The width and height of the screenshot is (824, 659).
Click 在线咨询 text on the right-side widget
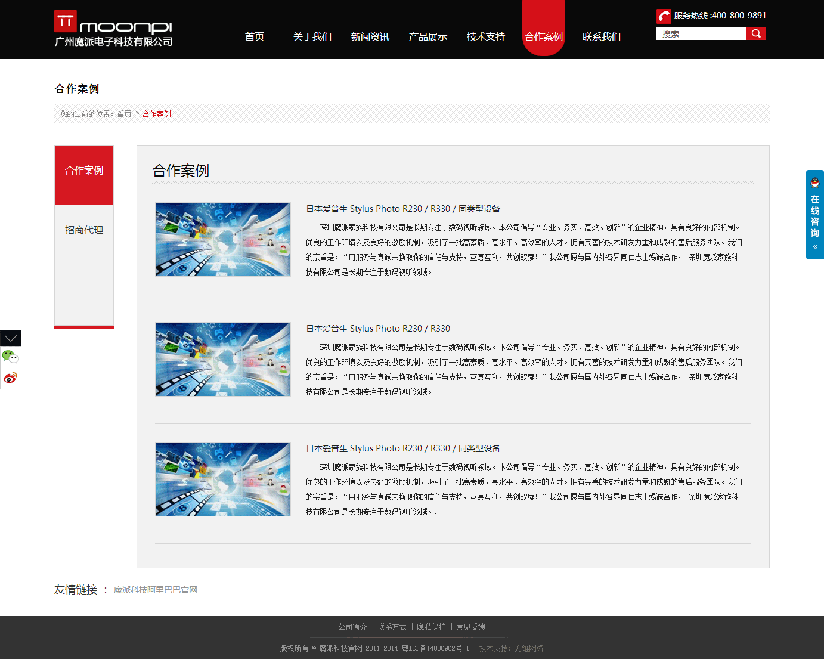815,216
